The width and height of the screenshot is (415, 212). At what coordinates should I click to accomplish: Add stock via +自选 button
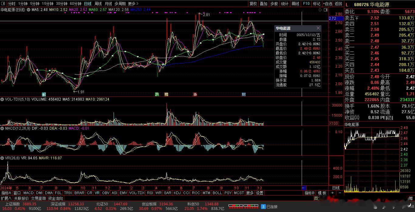point(328,4)
